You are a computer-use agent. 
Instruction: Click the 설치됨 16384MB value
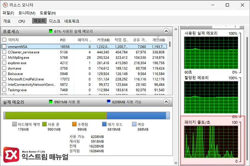[96, 151]
